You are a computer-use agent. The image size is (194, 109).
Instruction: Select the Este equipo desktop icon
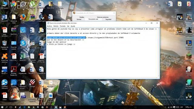(x=5, y=5)
